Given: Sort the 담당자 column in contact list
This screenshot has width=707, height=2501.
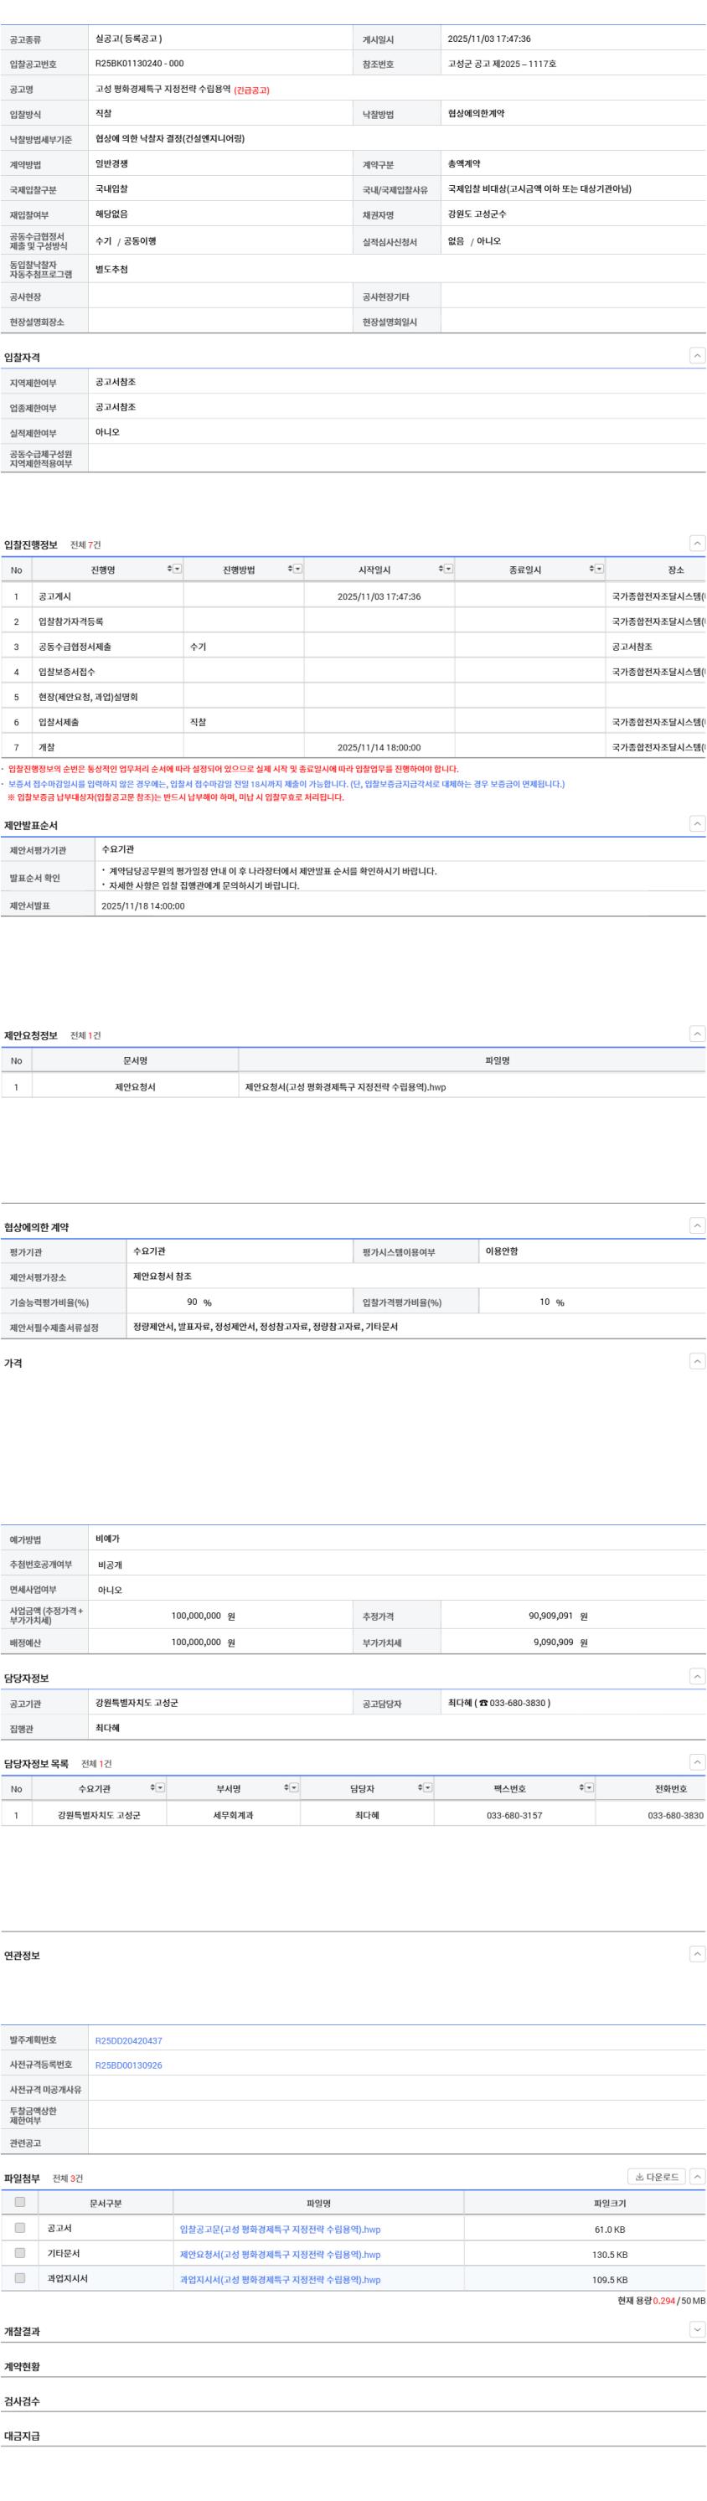Looking at the screenshot, I should coord(420,1787).
